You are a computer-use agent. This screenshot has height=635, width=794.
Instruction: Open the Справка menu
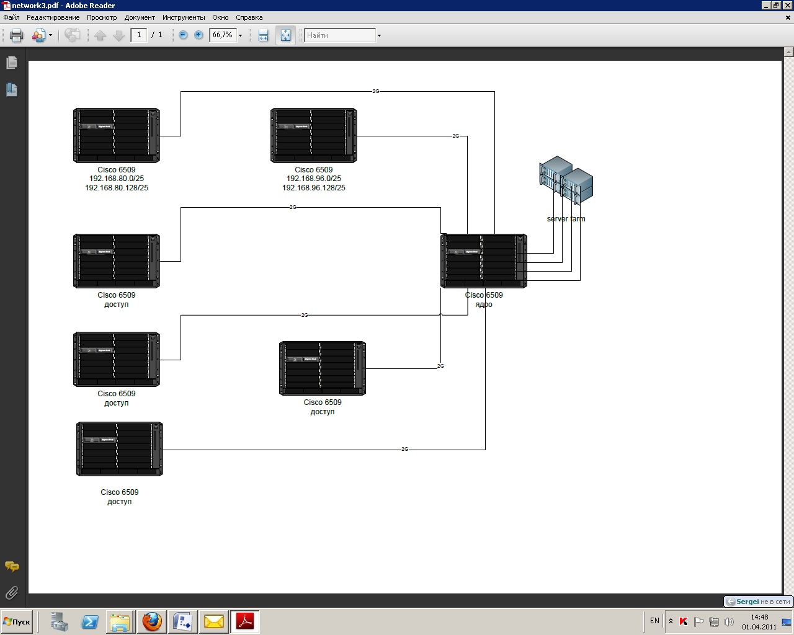249,17
